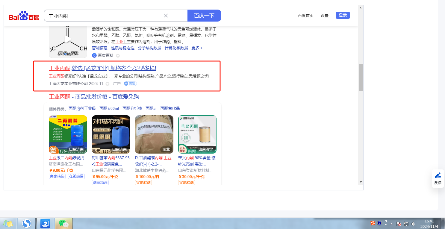Click the advertiser text 上海孟龙实业有限公司 2024-11
Screen dimensions: 445x229
[x=76, y=84]
